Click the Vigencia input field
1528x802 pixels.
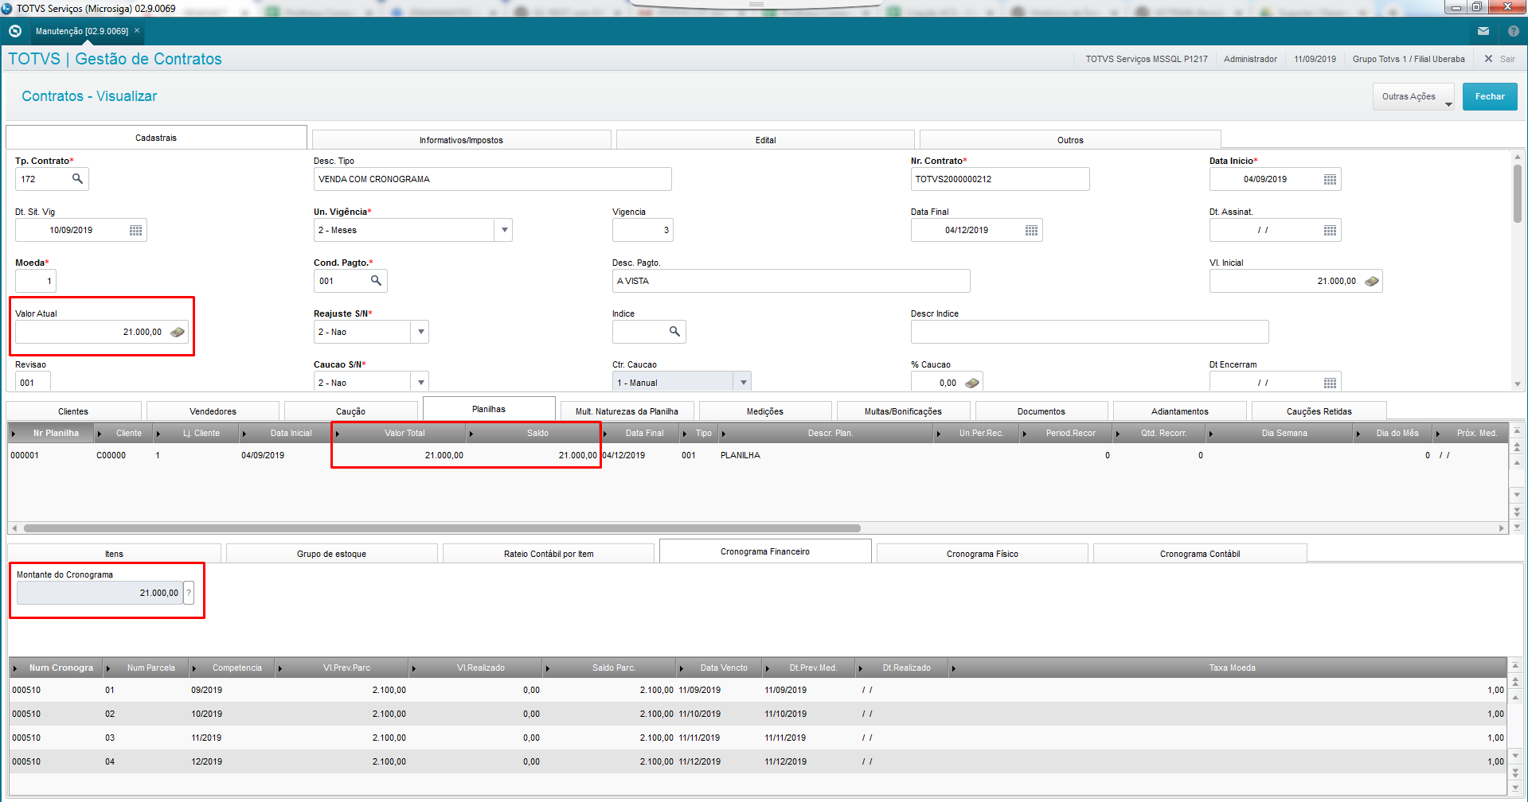(643, 230)
